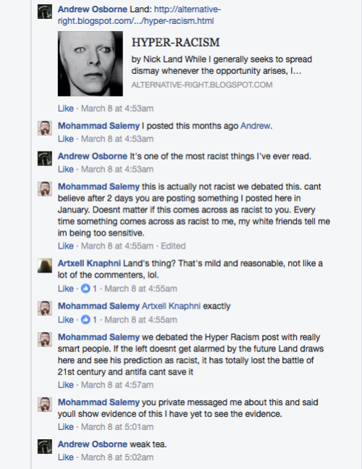Open the 'March 8 at 4:57am' timestamp
The height and width of the screenshot is (469, 362).
tap(117, 385)
